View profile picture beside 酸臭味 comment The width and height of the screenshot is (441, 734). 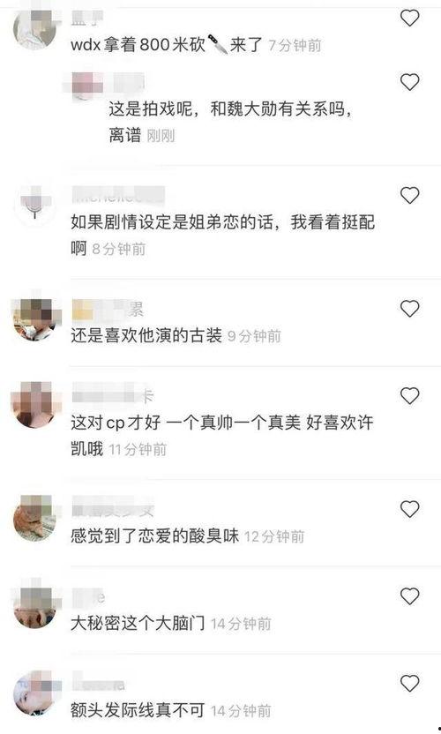35,518
